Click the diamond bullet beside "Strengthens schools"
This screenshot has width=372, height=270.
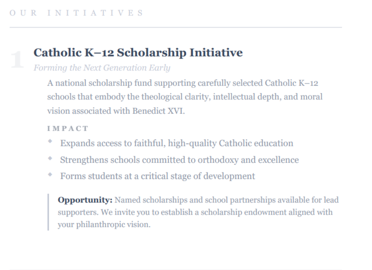50,159
